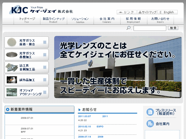Click the offshore factory photo thumbnail

point(12,92)
